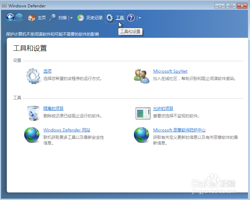Click the magnifier Scan icon
This screenshot has height=200, width=250.
click(x=52, y=17)
